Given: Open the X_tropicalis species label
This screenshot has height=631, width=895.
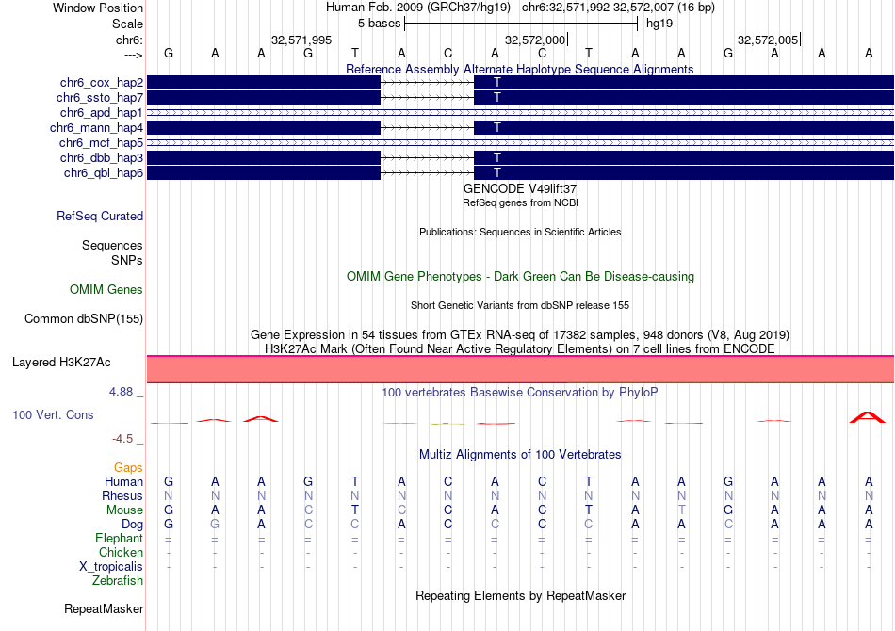Looking at the screenshot, I should click(x=111, y=567).
